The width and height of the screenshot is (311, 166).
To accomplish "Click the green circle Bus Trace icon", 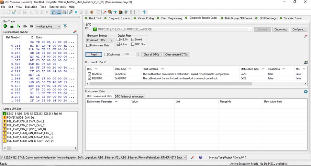I will tap(6, 26).
